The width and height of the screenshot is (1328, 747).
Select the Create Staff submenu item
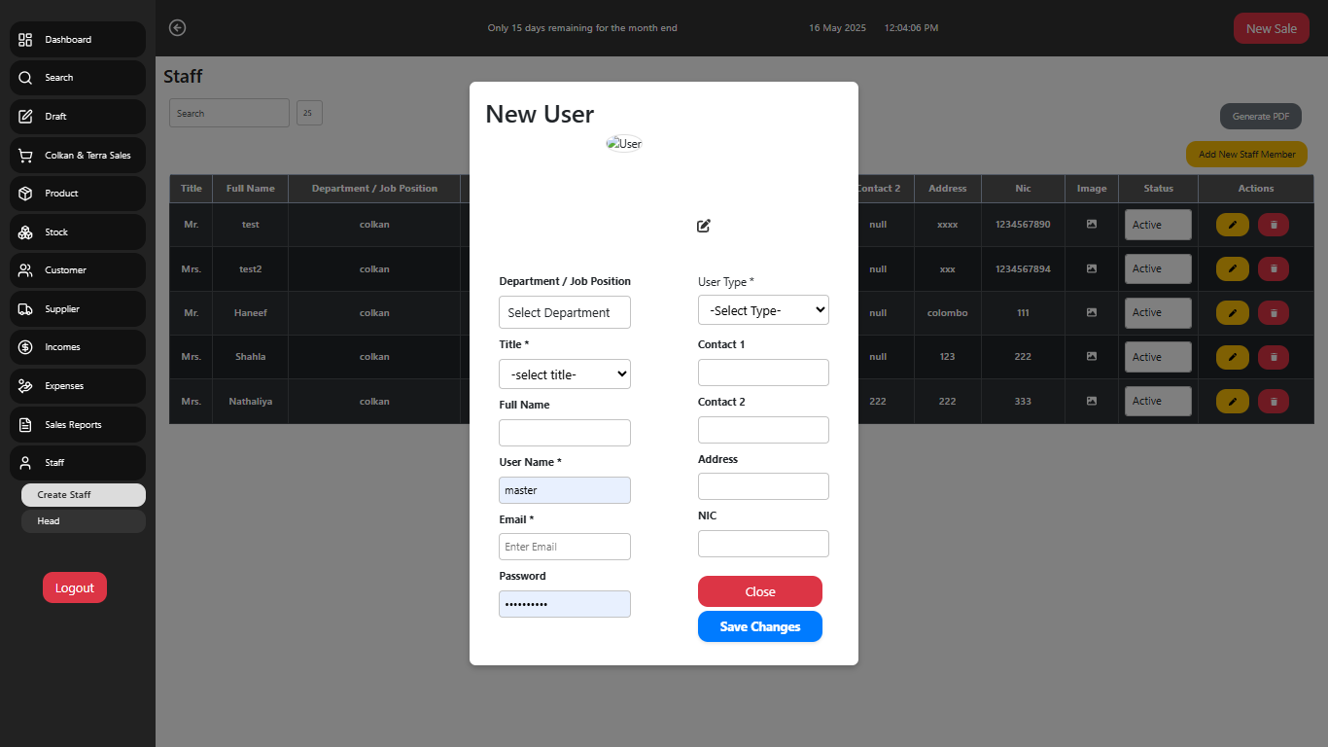point(84,495)
